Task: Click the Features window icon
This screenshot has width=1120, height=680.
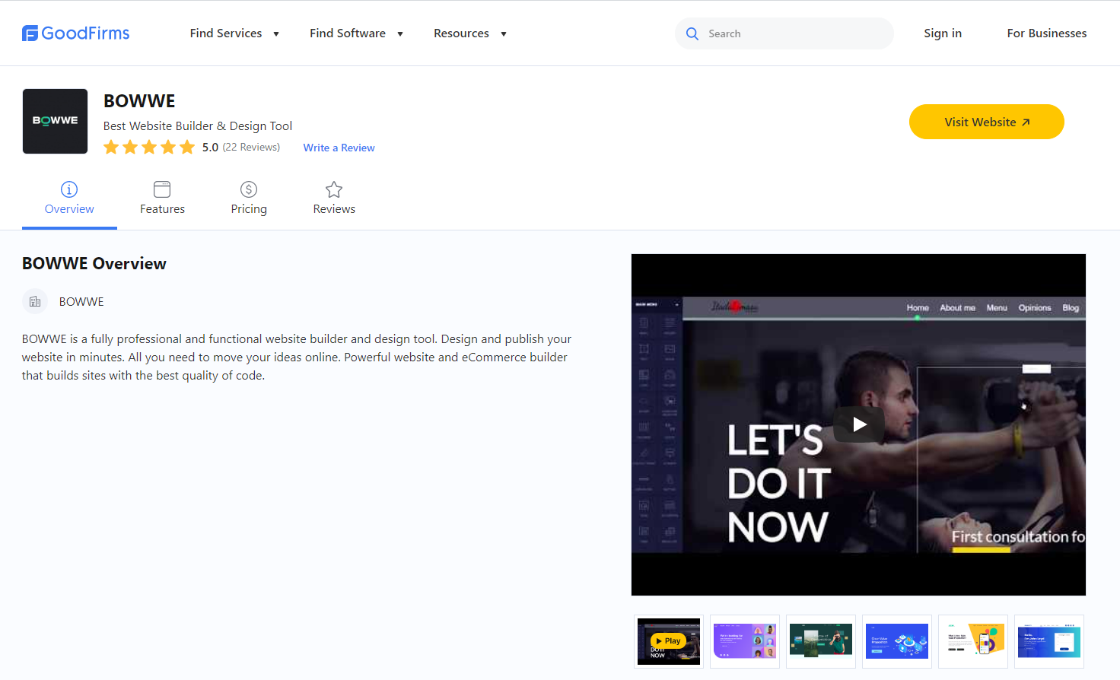Action: (162, 189)
